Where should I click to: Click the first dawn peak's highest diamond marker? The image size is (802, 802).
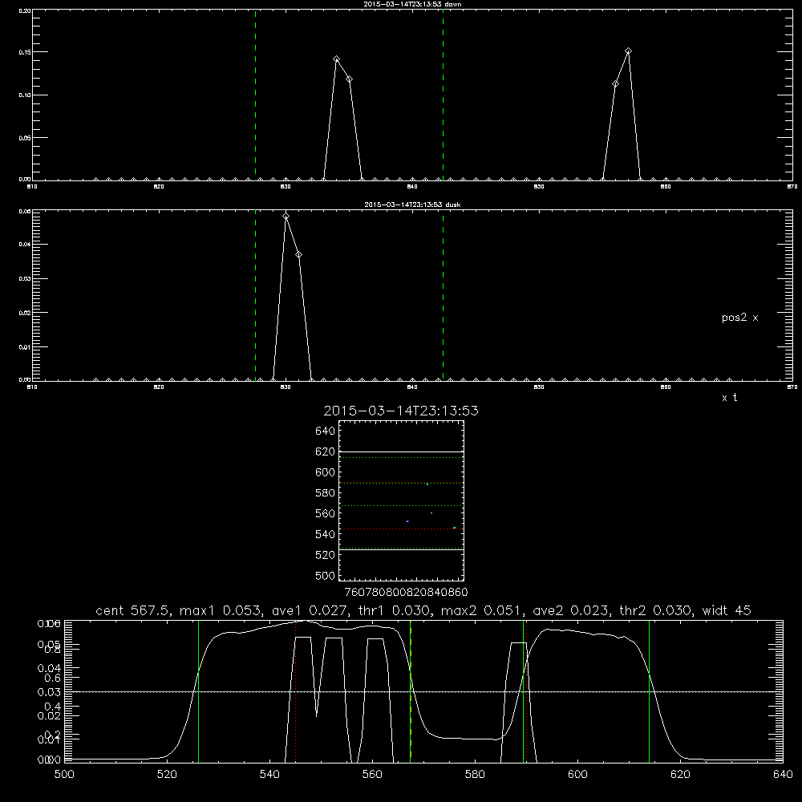click(x=337, y=59)
